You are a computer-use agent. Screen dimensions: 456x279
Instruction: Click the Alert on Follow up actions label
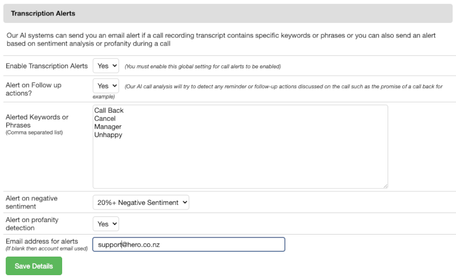pos(34,89)
